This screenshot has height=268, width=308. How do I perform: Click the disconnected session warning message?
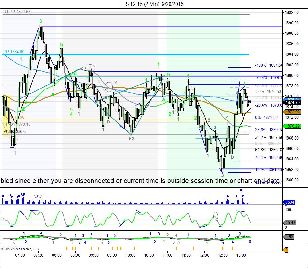140,181
